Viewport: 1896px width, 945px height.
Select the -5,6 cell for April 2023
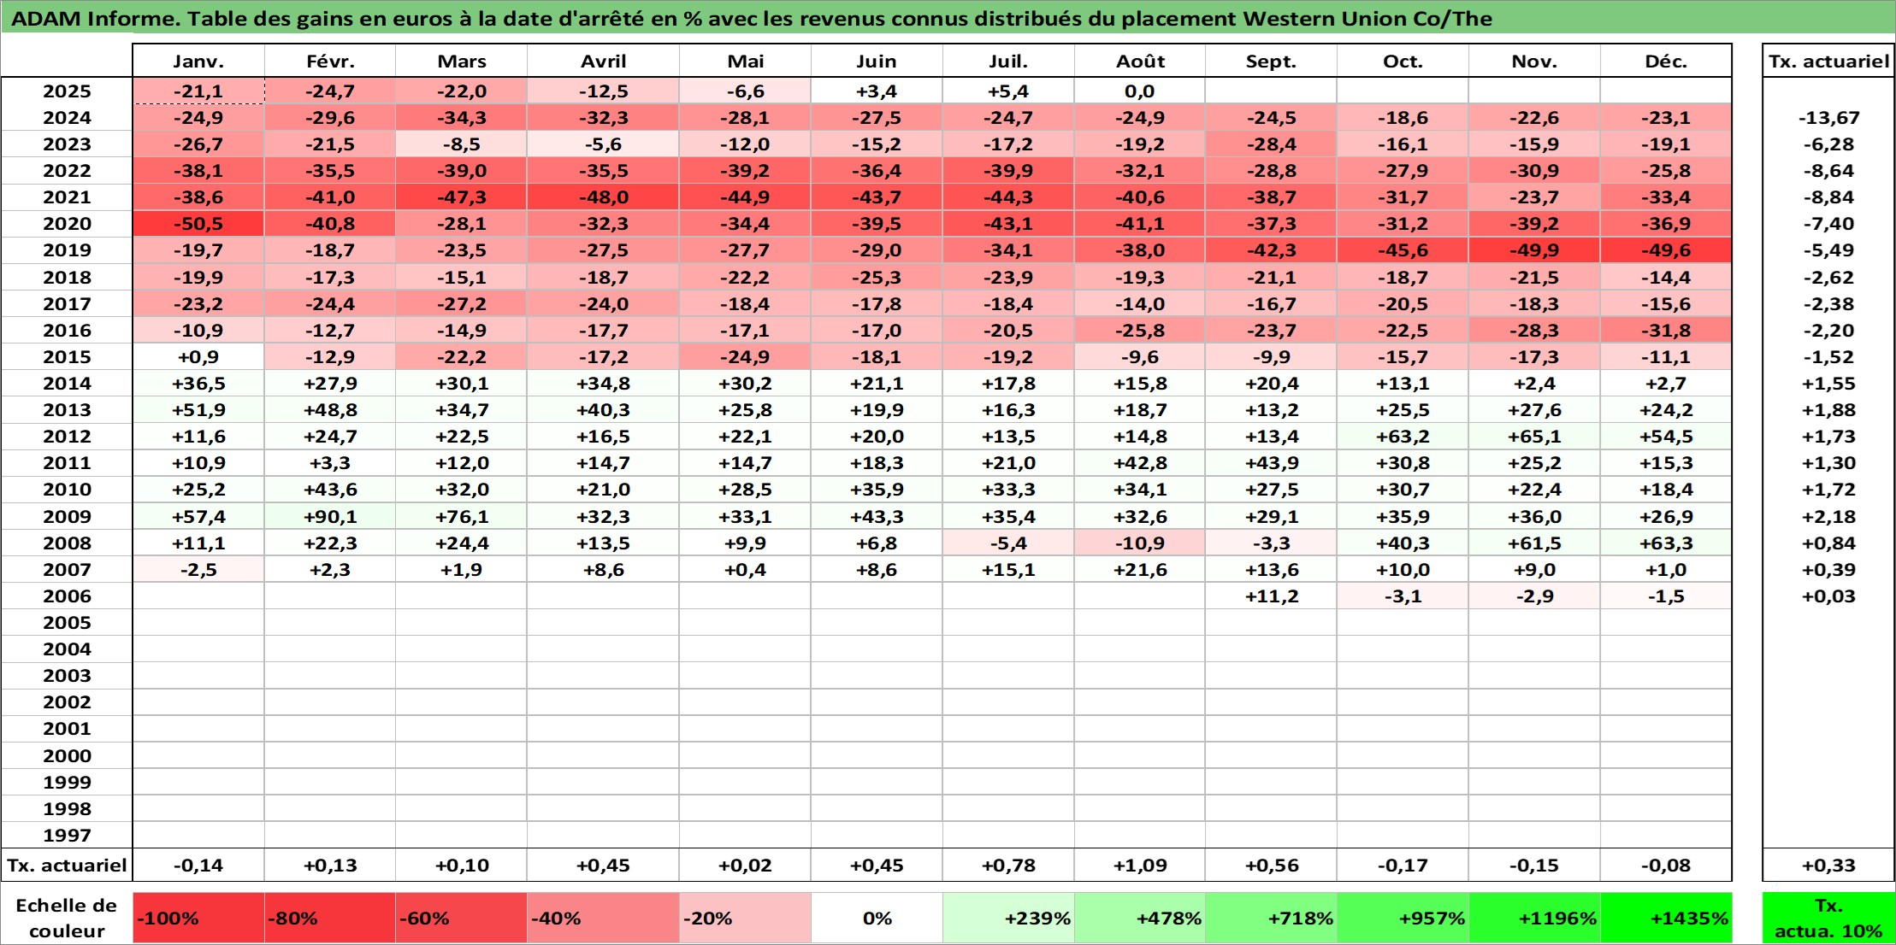pyautogui.click(x=603, y=144)
